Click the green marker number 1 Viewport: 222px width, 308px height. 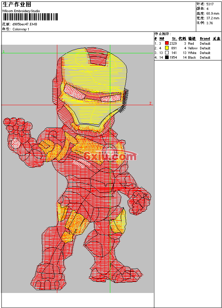(4, 52)
